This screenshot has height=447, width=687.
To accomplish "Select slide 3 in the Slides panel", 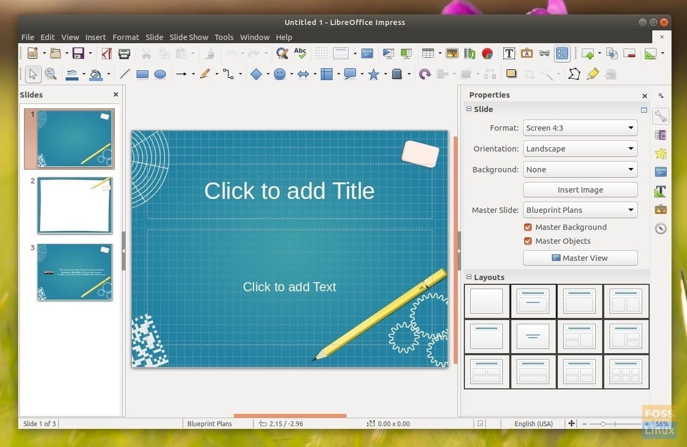I will pyautogui.click(x=74, y=272).
